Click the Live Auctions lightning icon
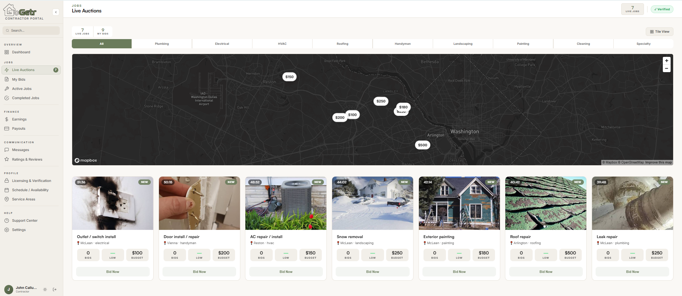 point(7,70)
